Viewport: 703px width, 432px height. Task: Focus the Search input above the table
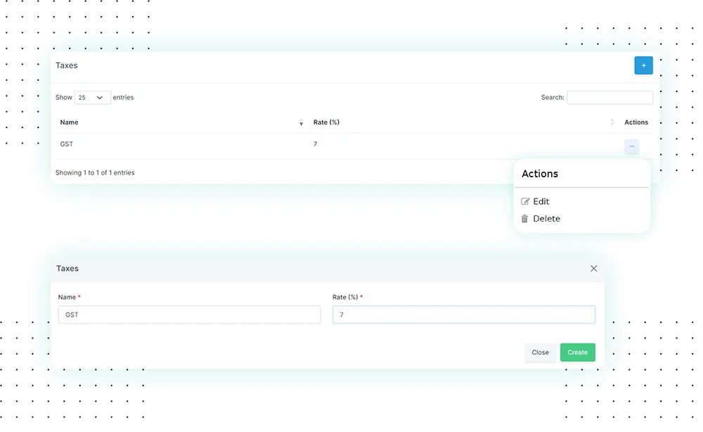(610, 98)
